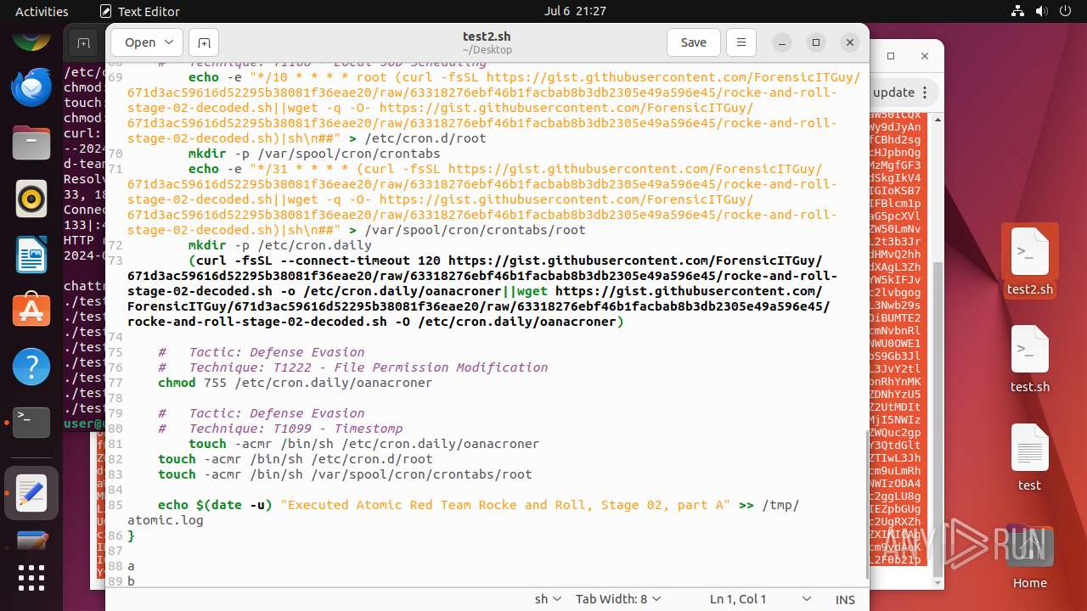Click the scrollbar of the background window
This screenshot has width=1087, height=611.
[938, 420]
